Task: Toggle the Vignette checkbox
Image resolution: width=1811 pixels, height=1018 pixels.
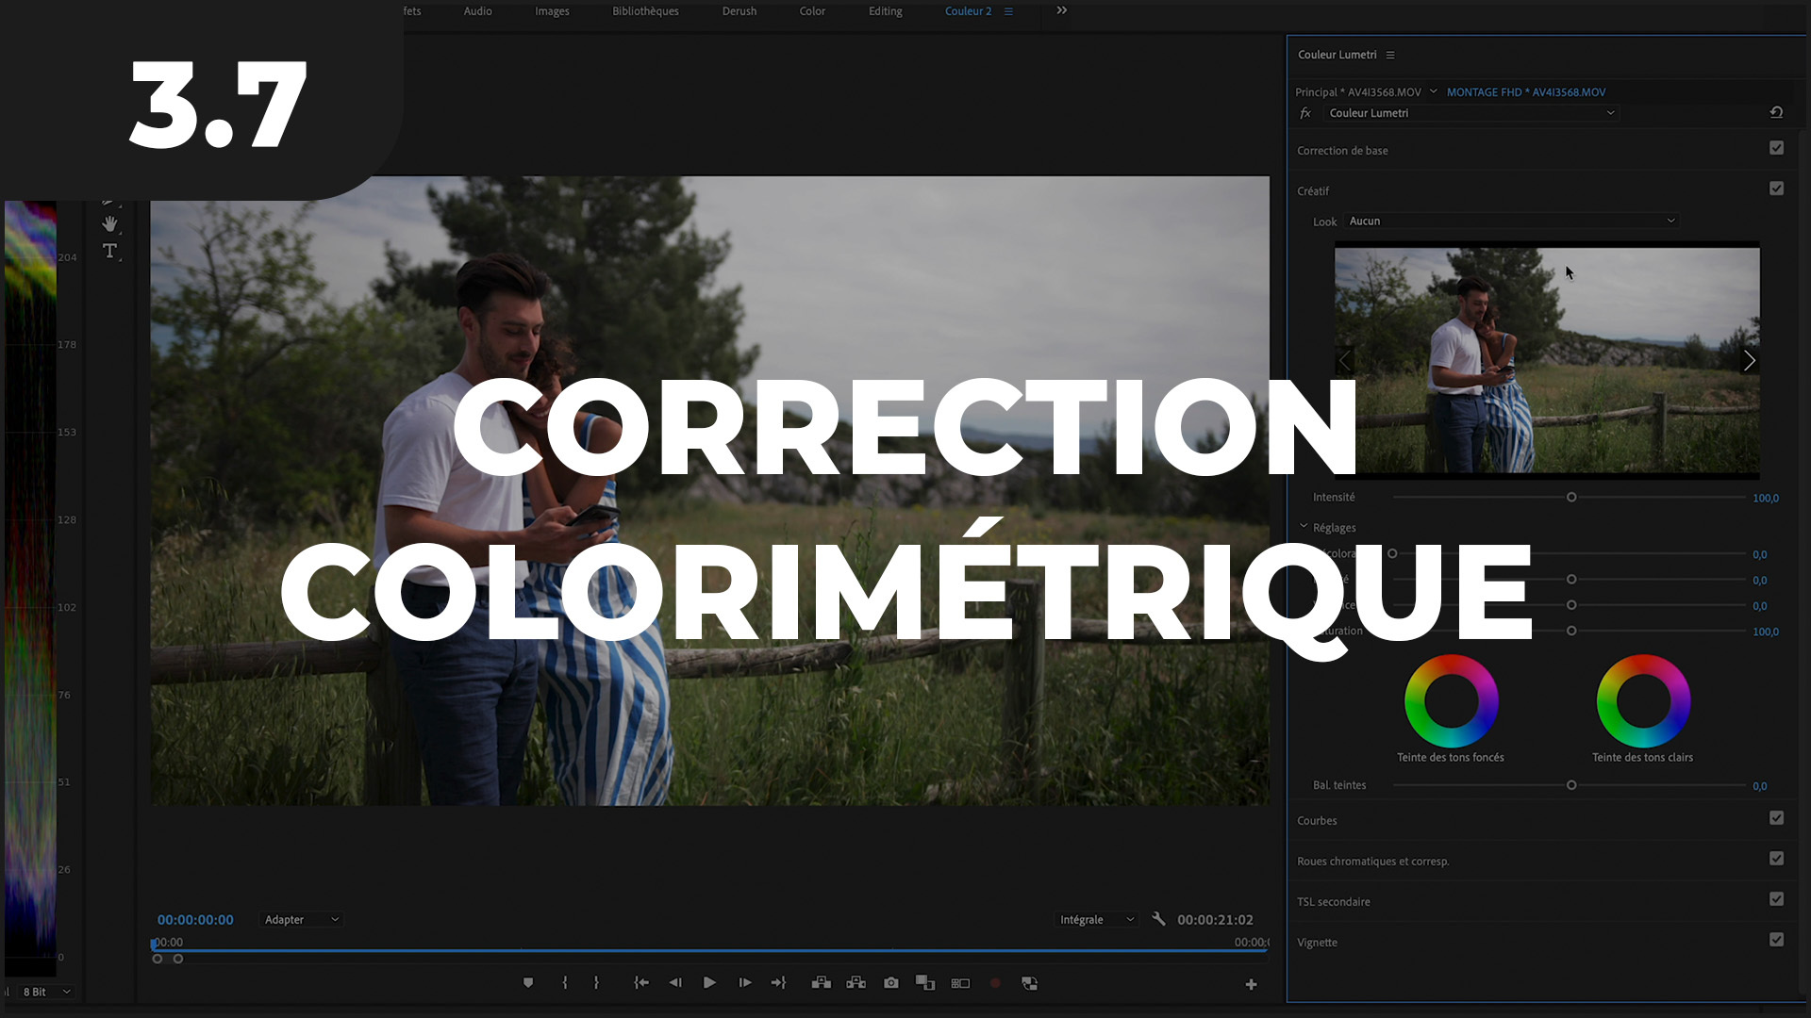Action: click(1777, 940)
